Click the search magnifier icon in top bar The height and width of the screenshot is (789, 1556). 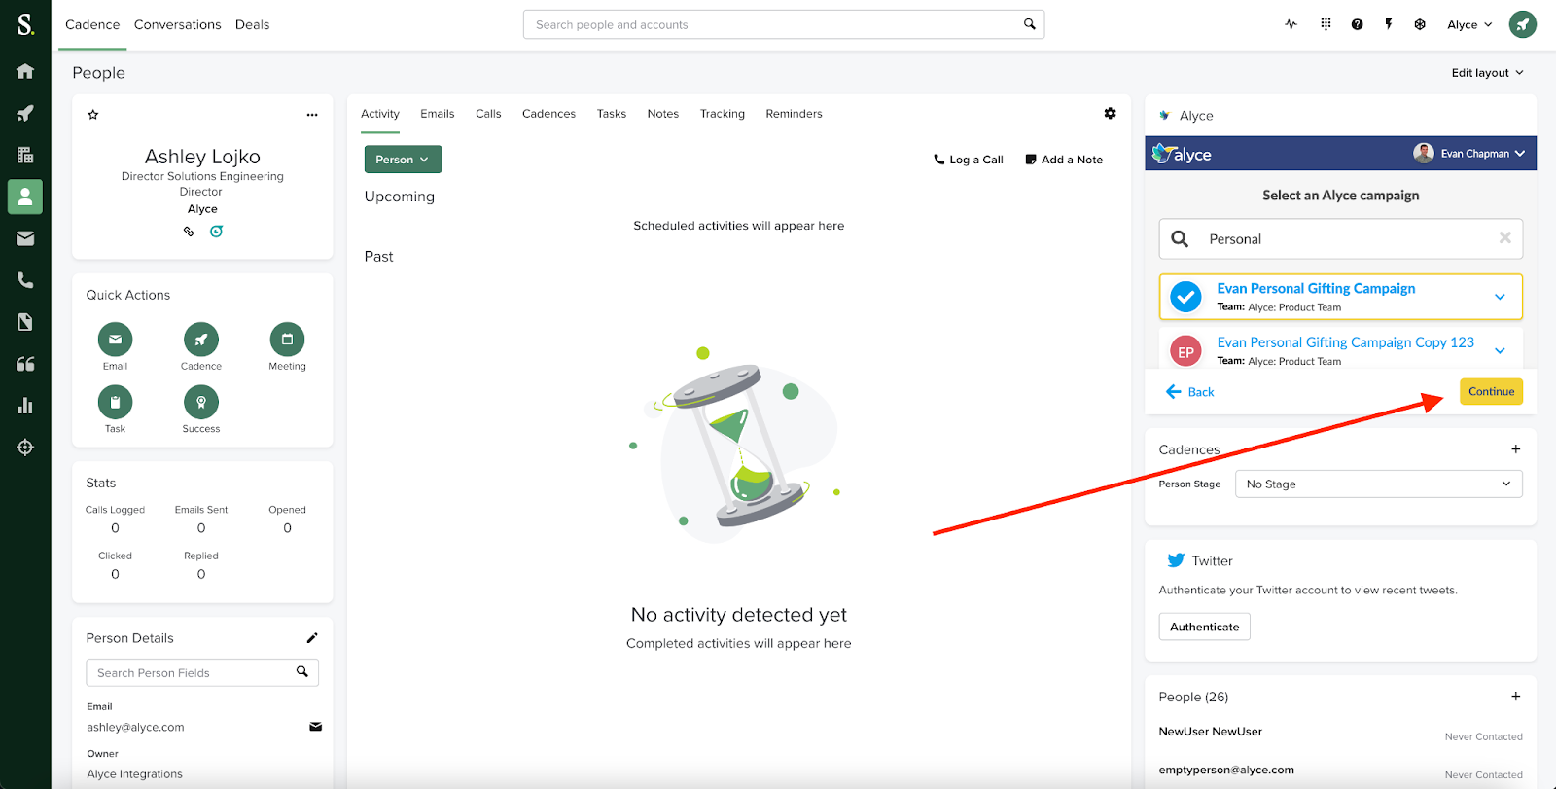pyautogui.click(x=1030, y=24)
